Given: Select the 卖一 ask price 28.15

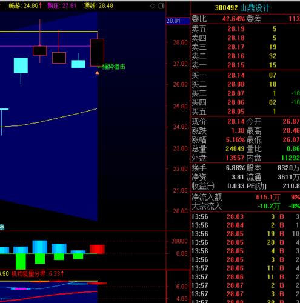Looking at the screenshot, I should (236, 65).
